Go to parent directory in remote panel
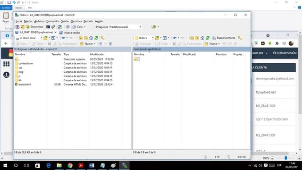 pos(192,38)
